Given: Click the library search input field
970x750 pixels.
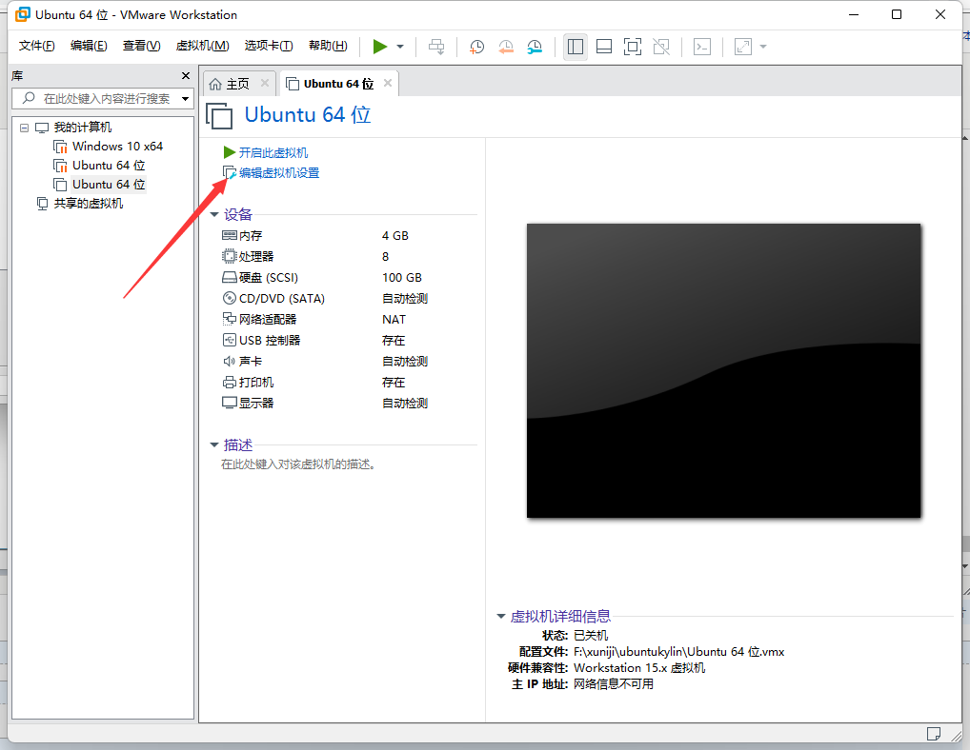Looking at the screenshot, I should point(101,99).
